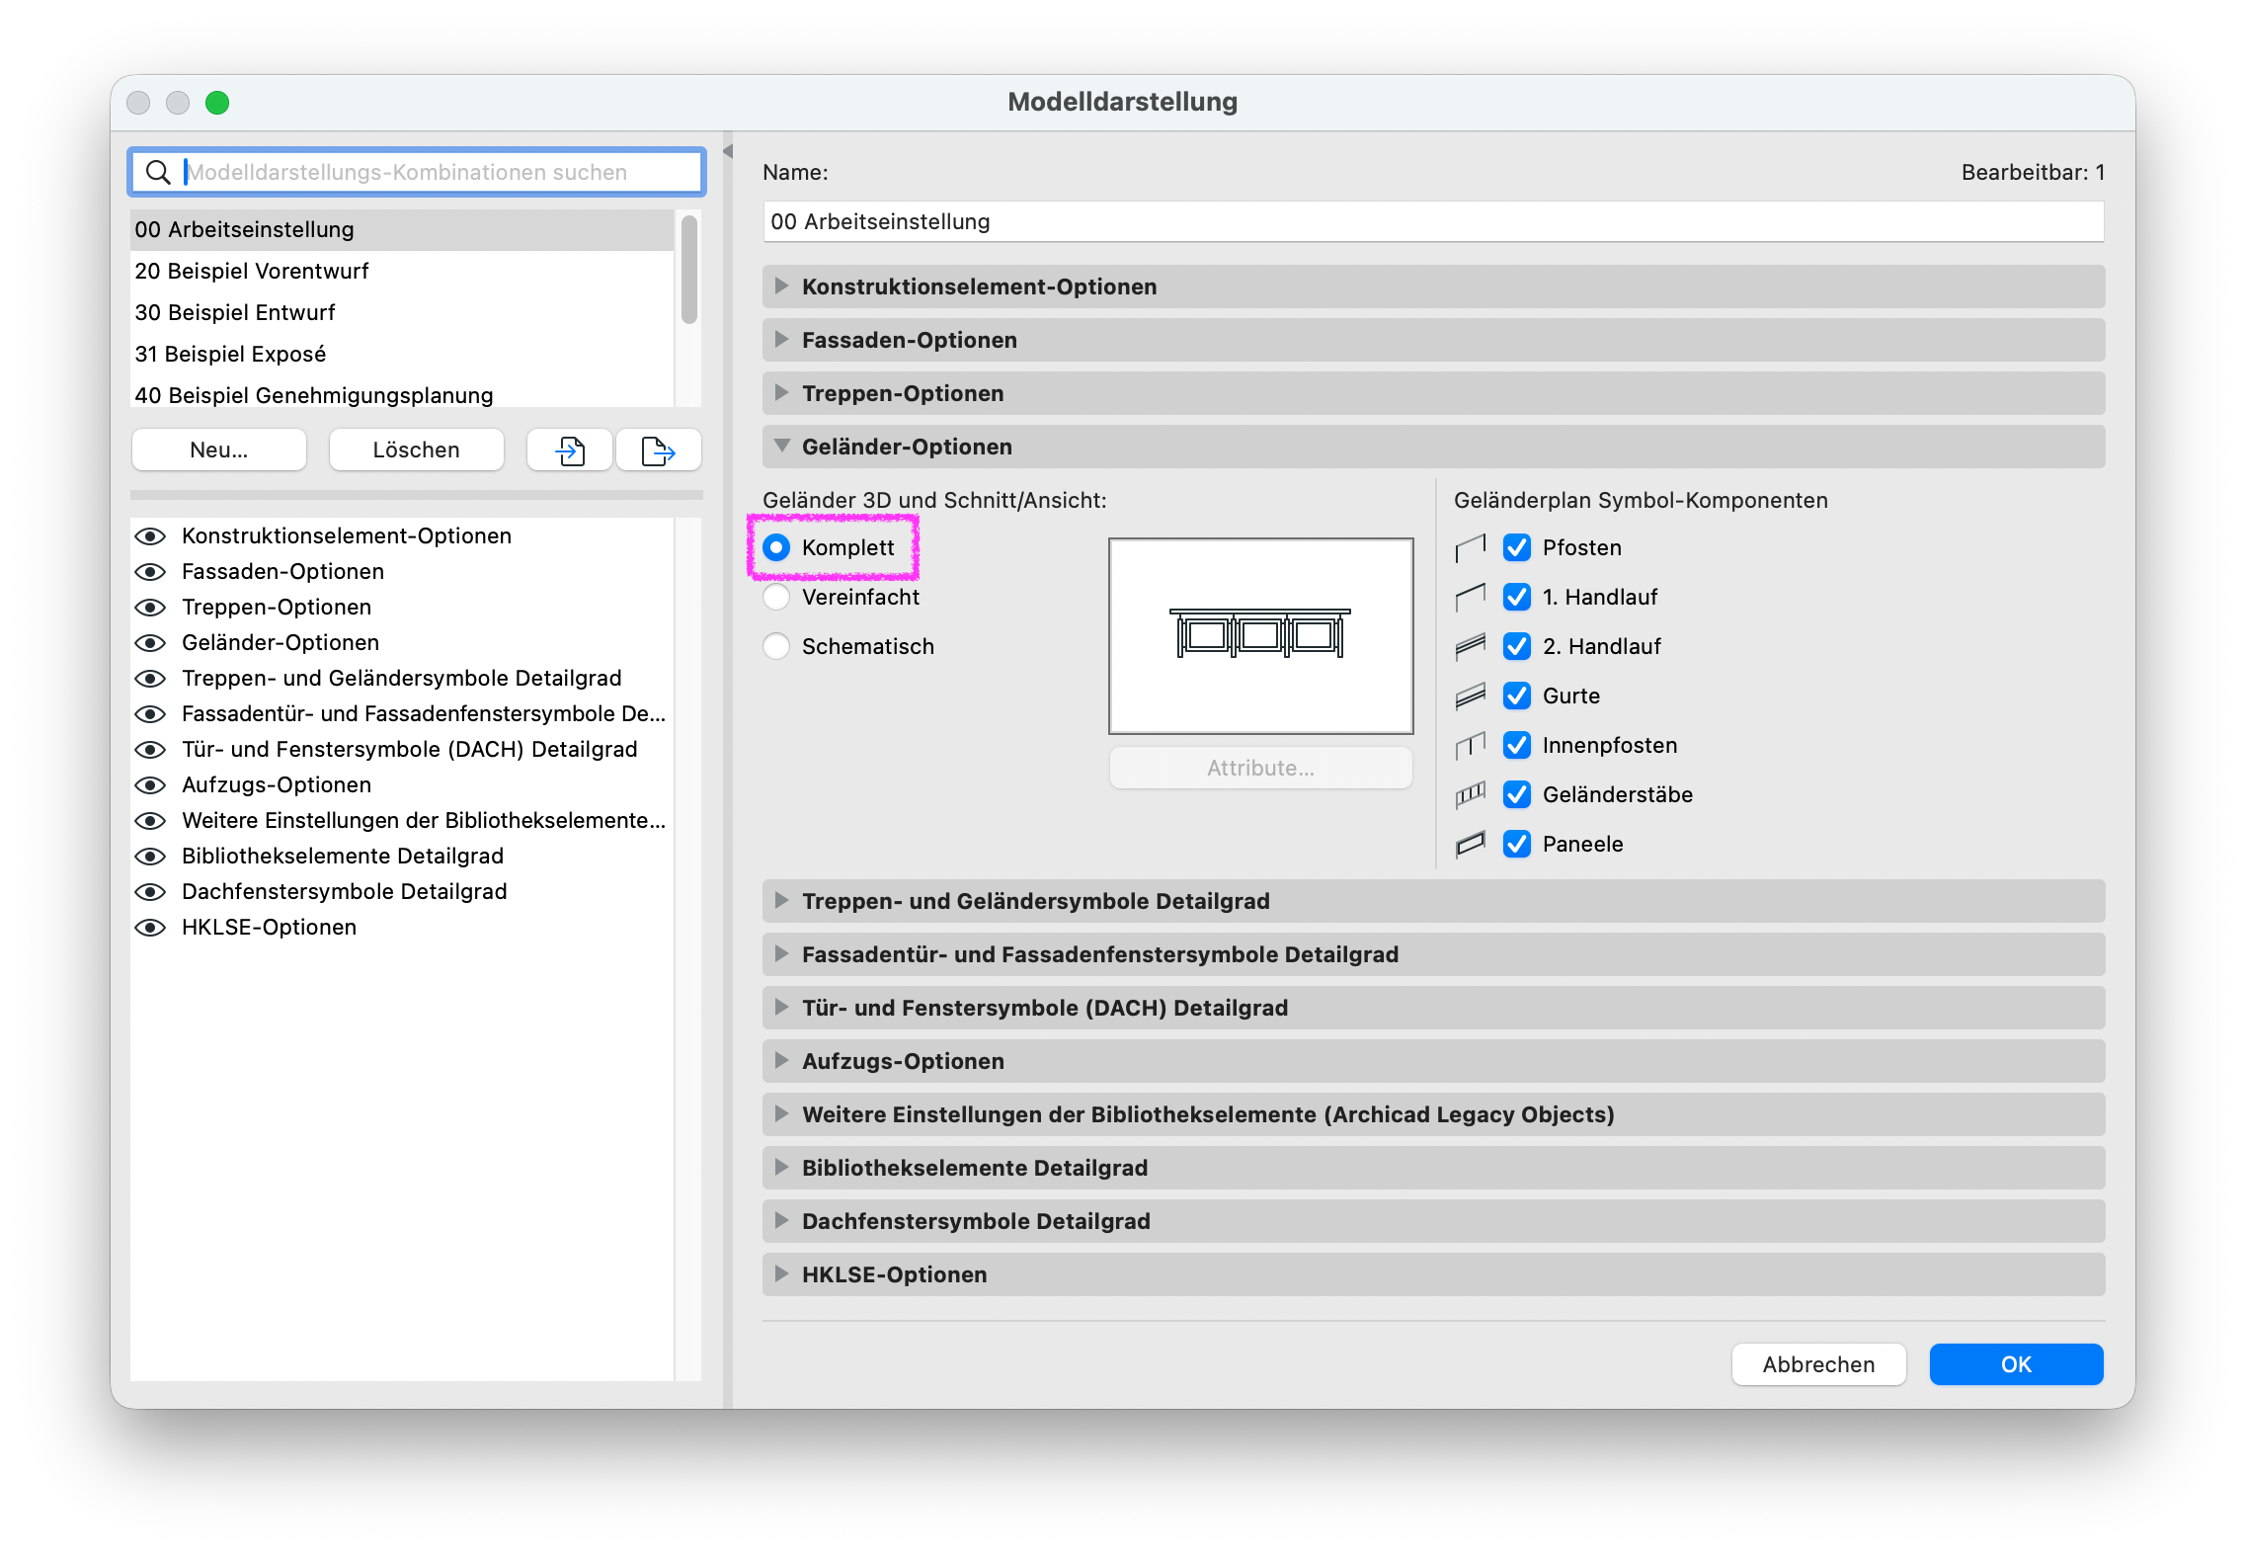Click the green zoom window button
Screen dimensions: 2246x1555
click(217, 103)
